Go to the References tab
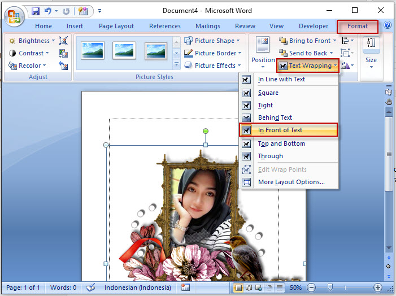 164,26
